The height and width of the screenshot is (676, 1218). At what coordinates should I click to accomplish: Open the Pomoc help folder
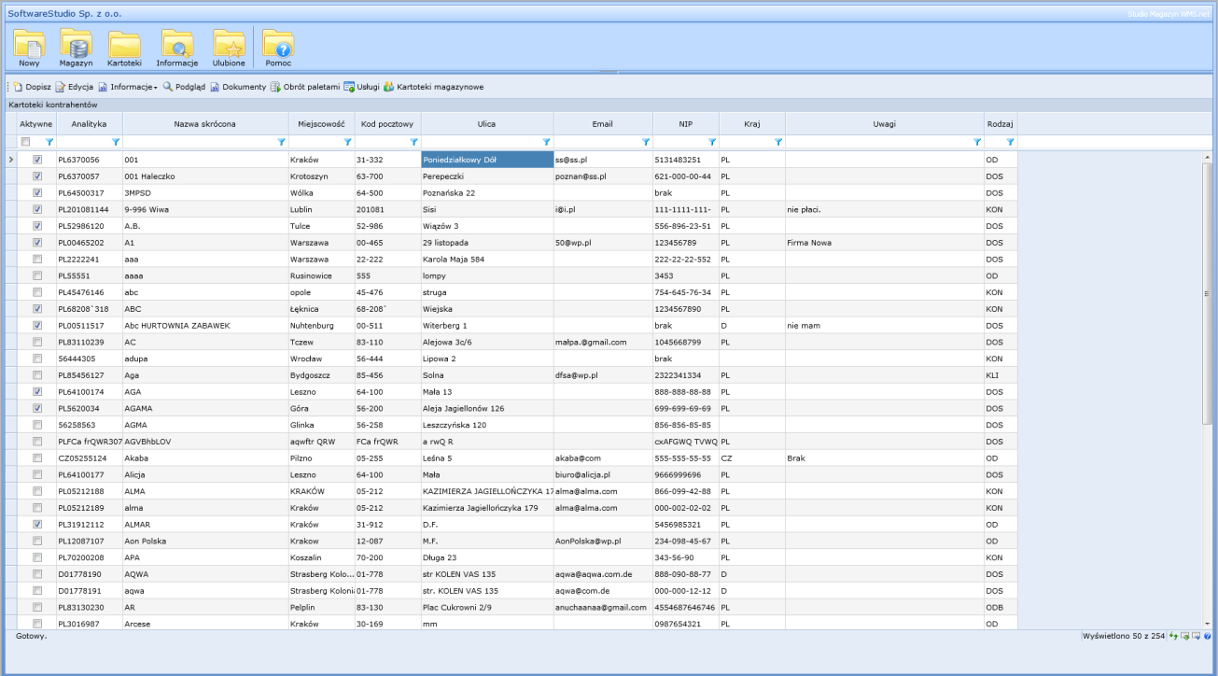(278, 49)
